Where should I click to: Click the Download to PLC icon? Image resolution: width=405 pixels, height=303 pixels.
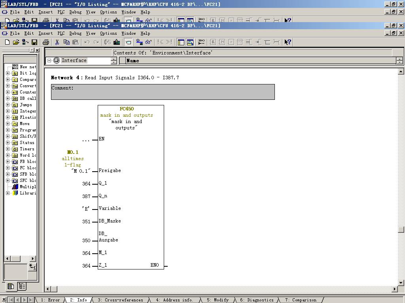[x=117, y=42]
